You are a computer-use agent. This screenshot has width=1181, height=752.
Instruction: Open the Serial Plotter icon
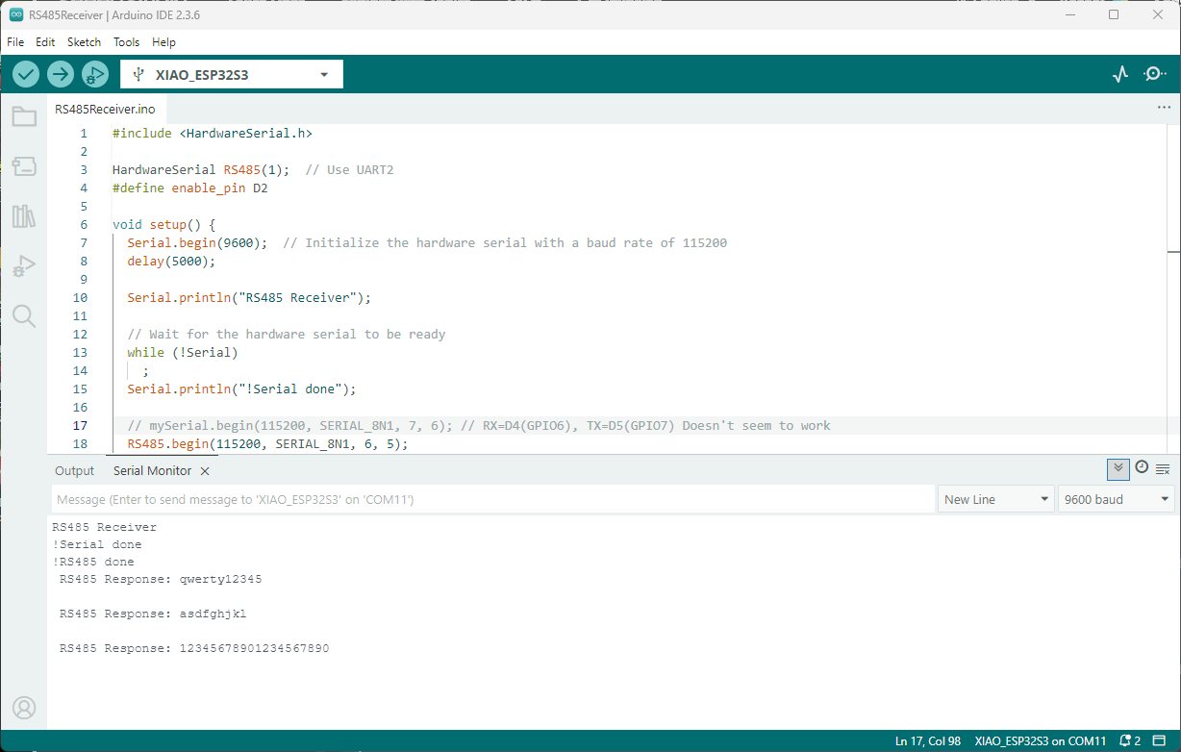1119,74
